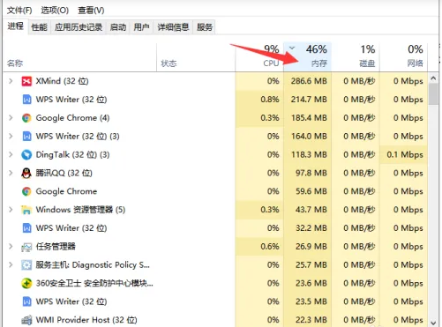Switch to the 性能 tab
This screenshot has height=327, width=442.
(40, 27)
